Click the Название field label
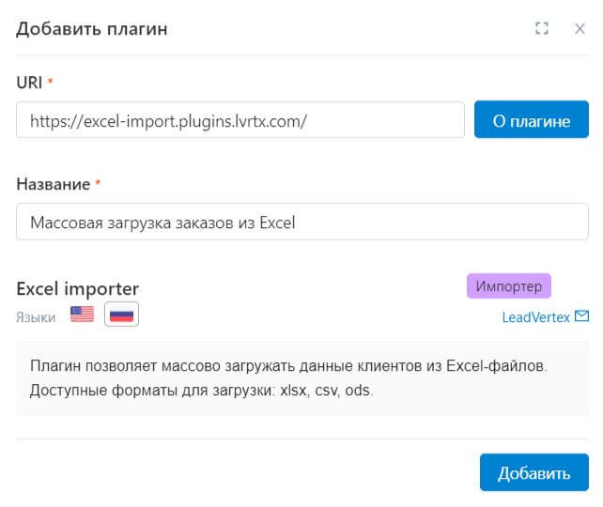This screenshot has width=603, height=507. point(54,184)
